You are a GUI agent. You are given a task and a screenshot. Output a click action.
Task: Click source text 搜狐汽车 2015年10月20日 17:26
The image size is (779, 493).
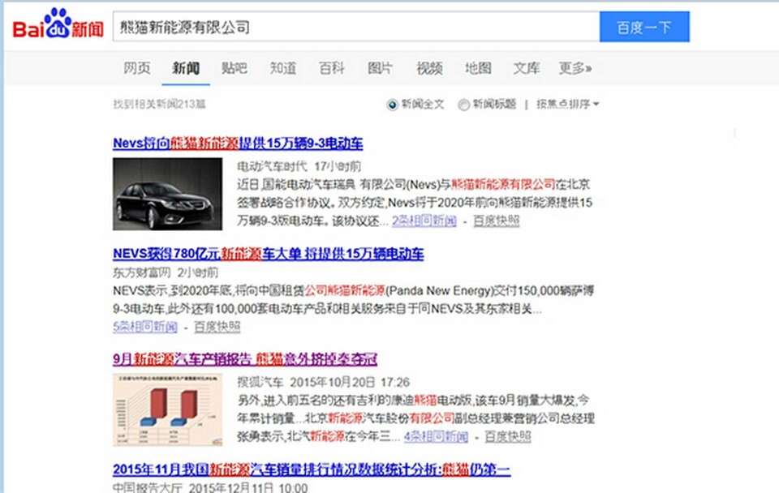(x=324, y=382)
